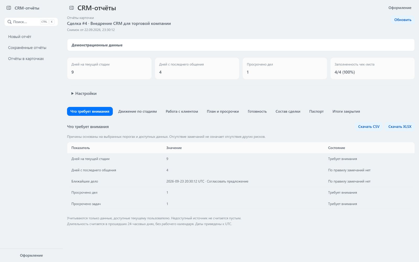Download the report via Скачать CSV
Image resolution: width=419 pixels, height=262 pixels.
point(369,127)
